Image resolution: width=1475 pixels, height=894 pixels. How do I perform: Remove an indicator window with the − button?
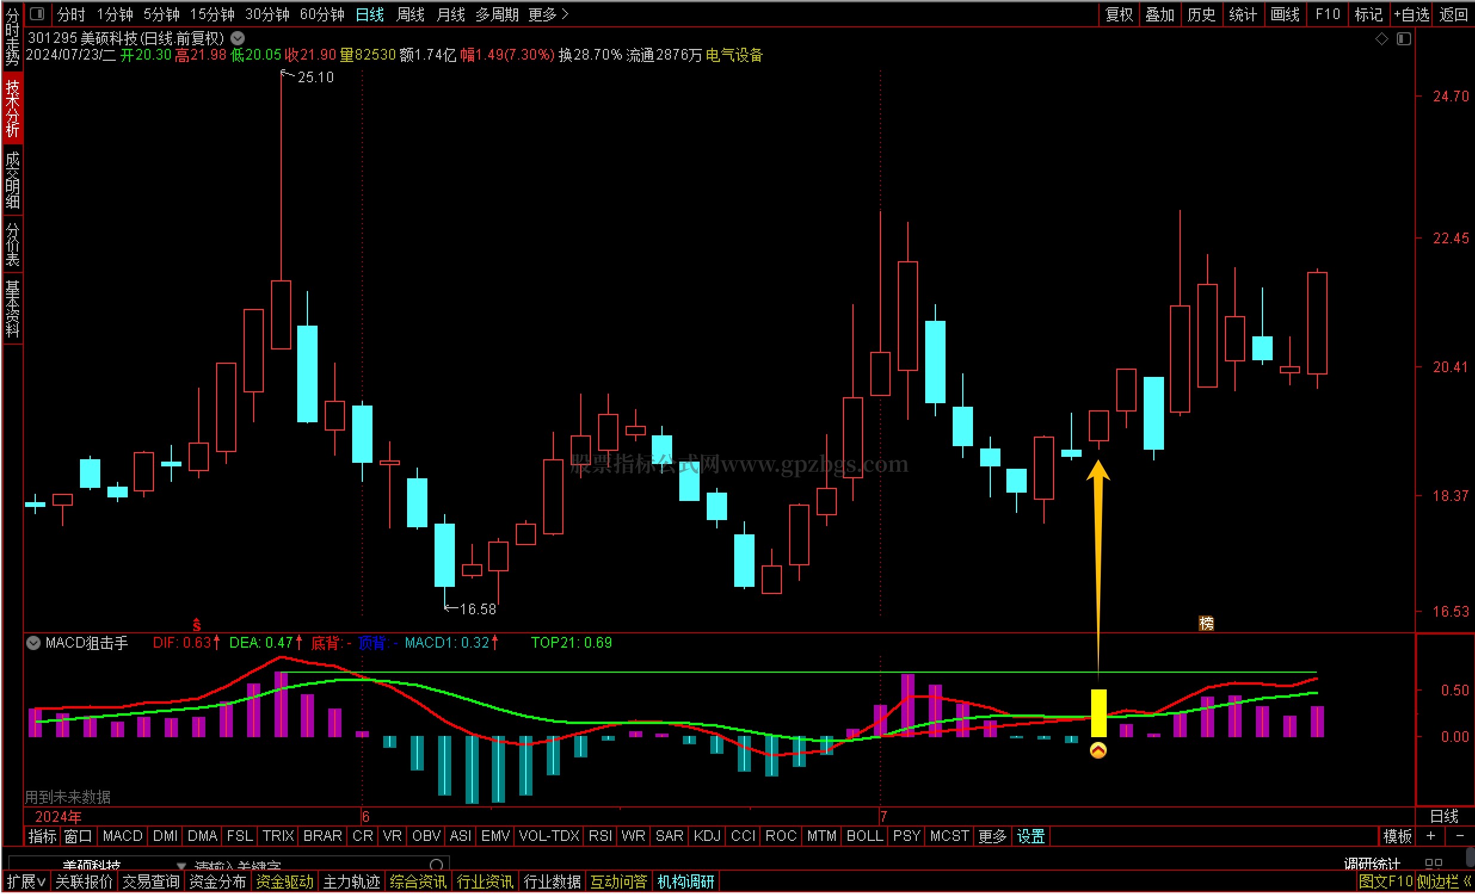[1459, 836]
